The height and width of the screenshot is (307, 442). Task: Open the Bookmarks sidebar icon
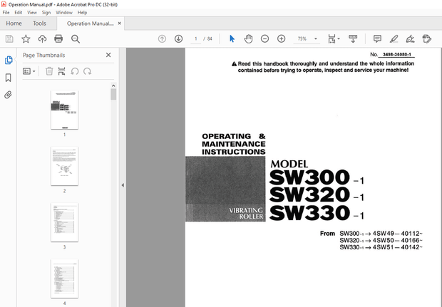tap(9, 78)
